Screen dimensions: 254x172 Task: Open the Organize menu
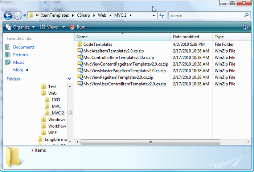tap(21, 27)
